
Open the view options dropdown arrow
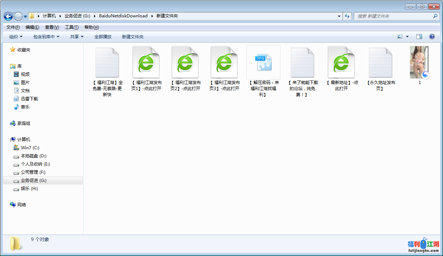407,37
